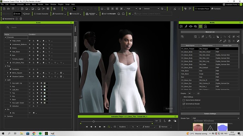The image size is (243, 136).
Task: Enable the Same Name Material checkbox
Action: [183, 100]
